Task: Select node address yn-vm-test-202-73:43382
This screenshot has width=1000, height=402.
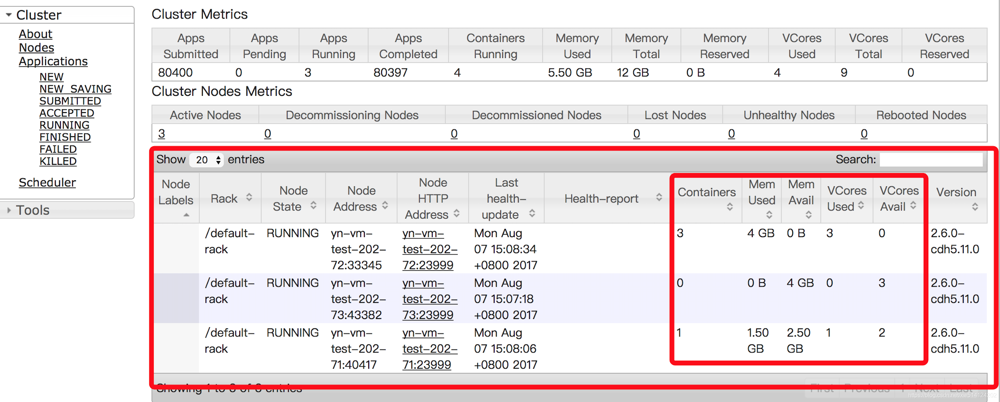Action: [x=358, y=299]
